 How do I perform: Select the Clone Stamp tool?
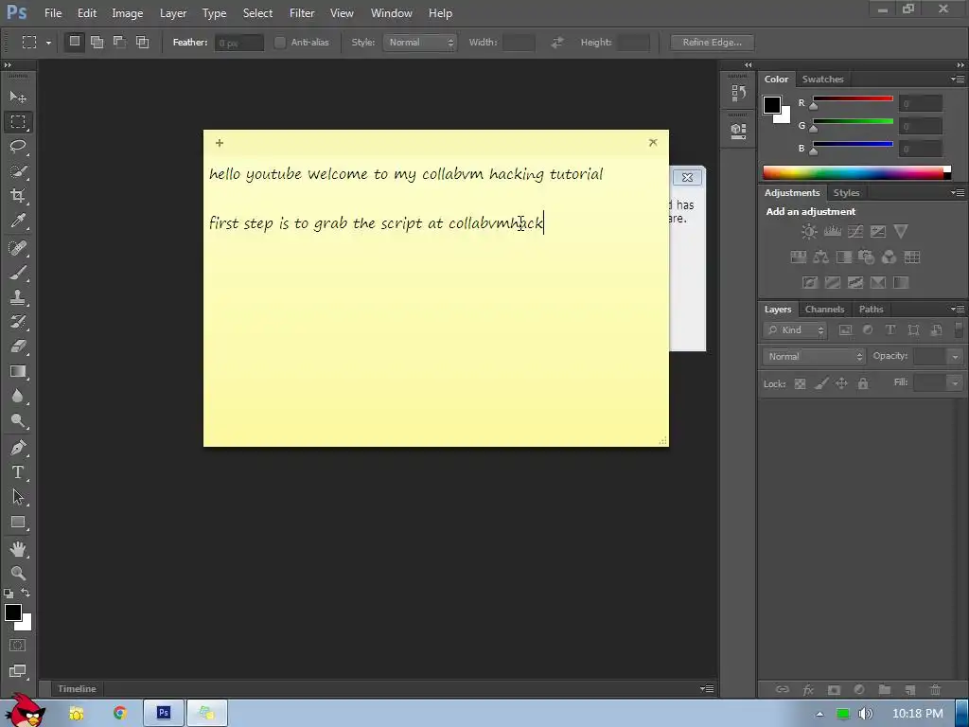pyautogui.click(x=18, y=297)
